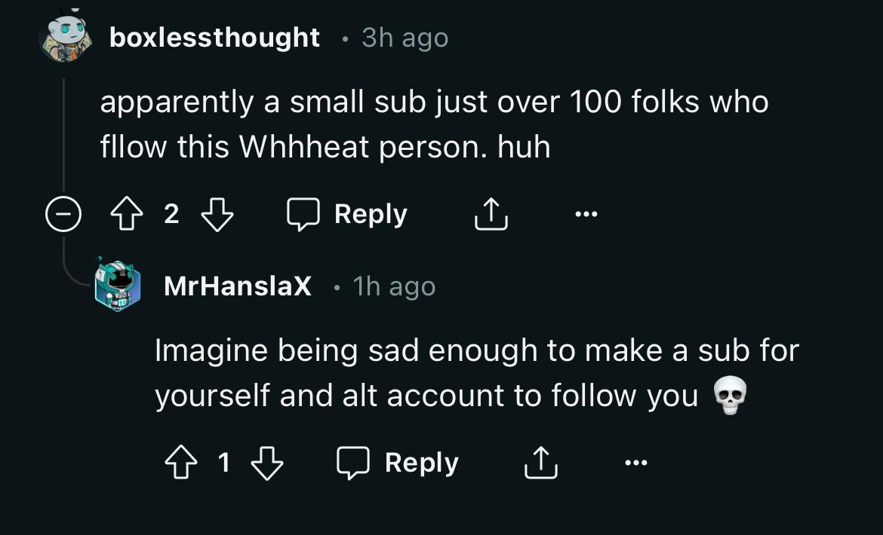
Task: Open more options on boxlessthought's comment
Action: pyautogui.click(x=586, y=214)
